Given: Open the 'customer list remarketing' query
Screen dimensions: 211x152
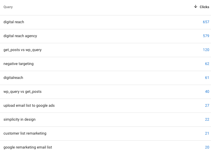Looking at the screenshot, I should (25, 133).
